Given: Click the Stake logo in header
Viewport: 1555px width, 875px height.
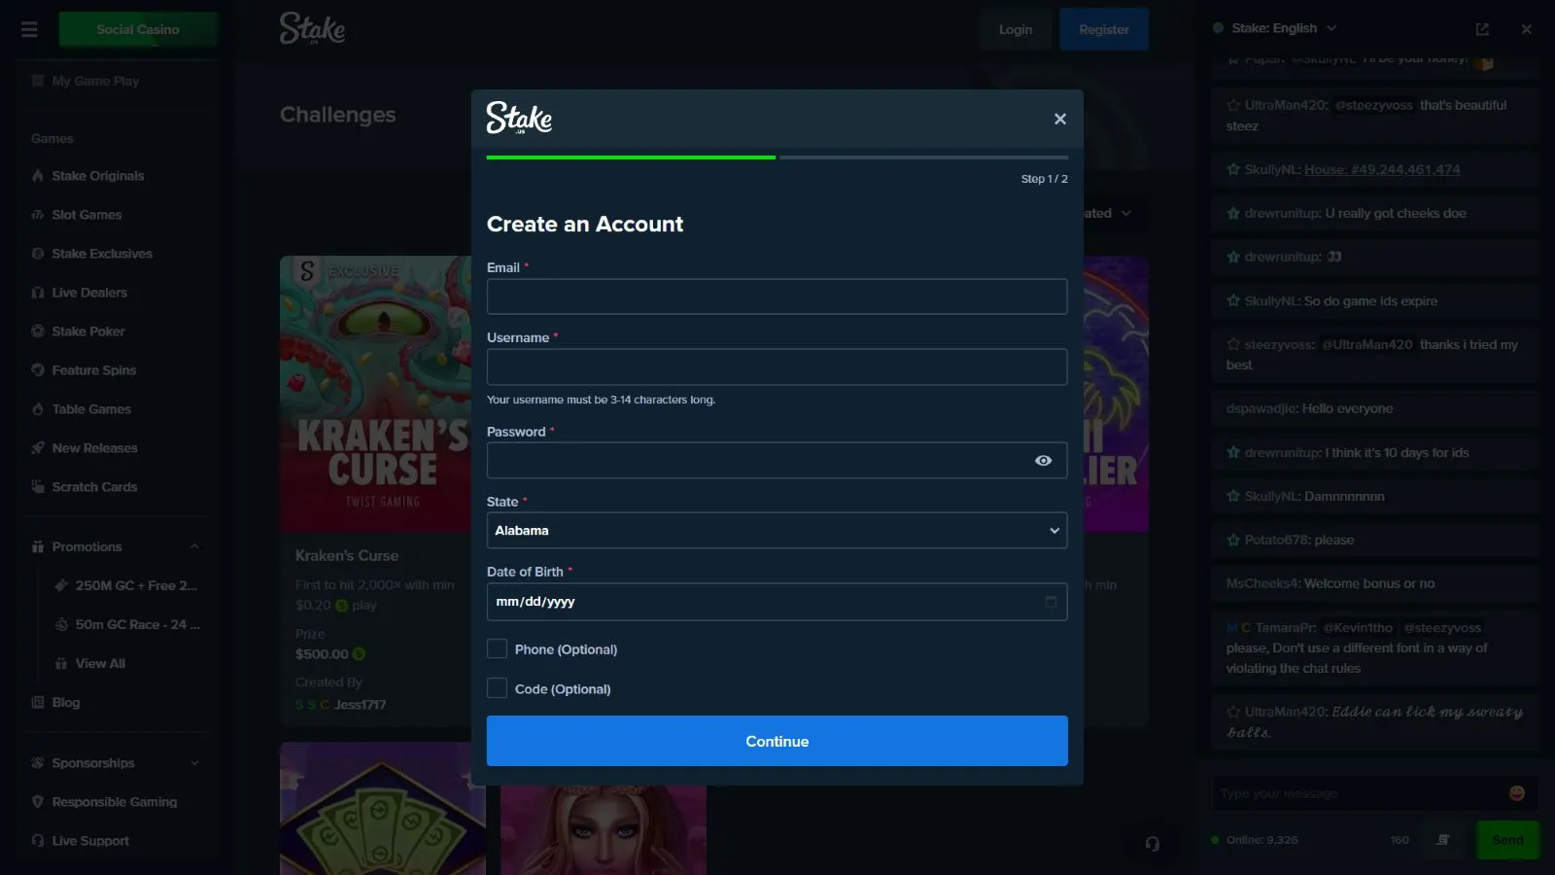Looking at the screenshot, I should pos(312,28).
